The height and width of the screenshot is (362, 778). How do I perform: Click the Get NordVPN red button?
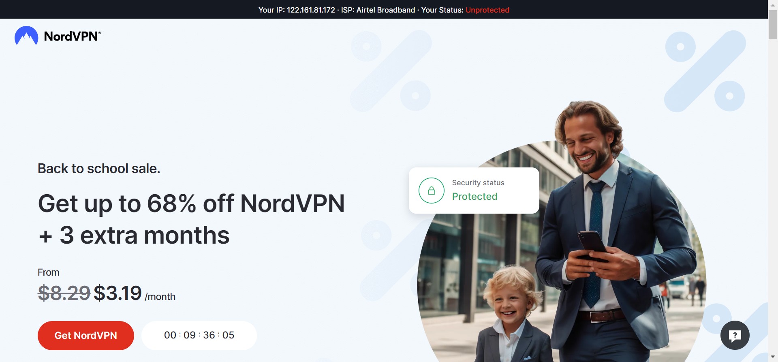(x=86, y=336)
